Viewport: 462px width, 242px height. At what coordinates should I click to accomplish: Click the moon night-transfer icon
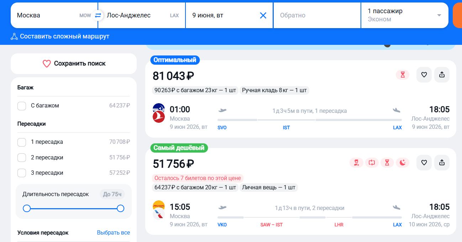(403, 163)
